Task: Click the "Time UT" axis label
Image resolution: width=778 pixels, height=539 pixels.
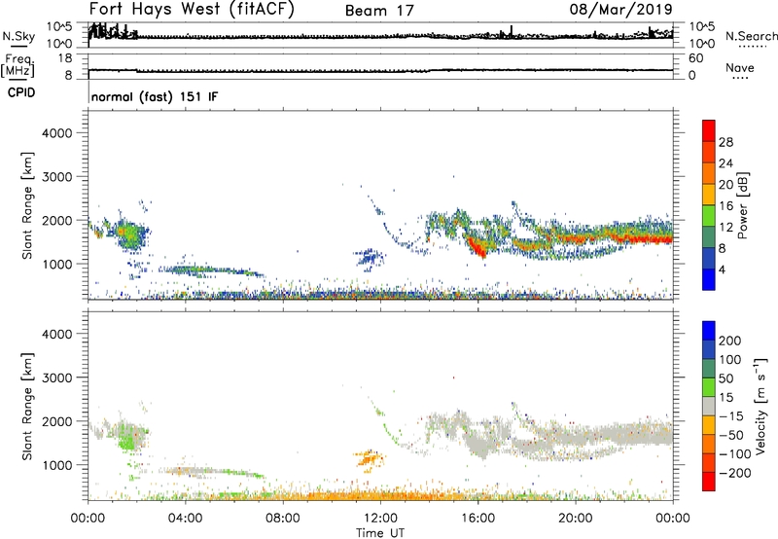Action: click(x=380, y=533)
